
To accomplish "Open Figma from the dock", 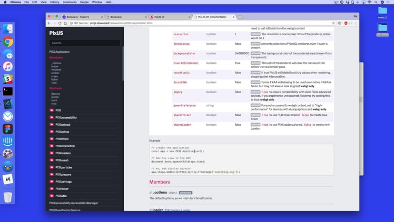I will pos(8,129).
